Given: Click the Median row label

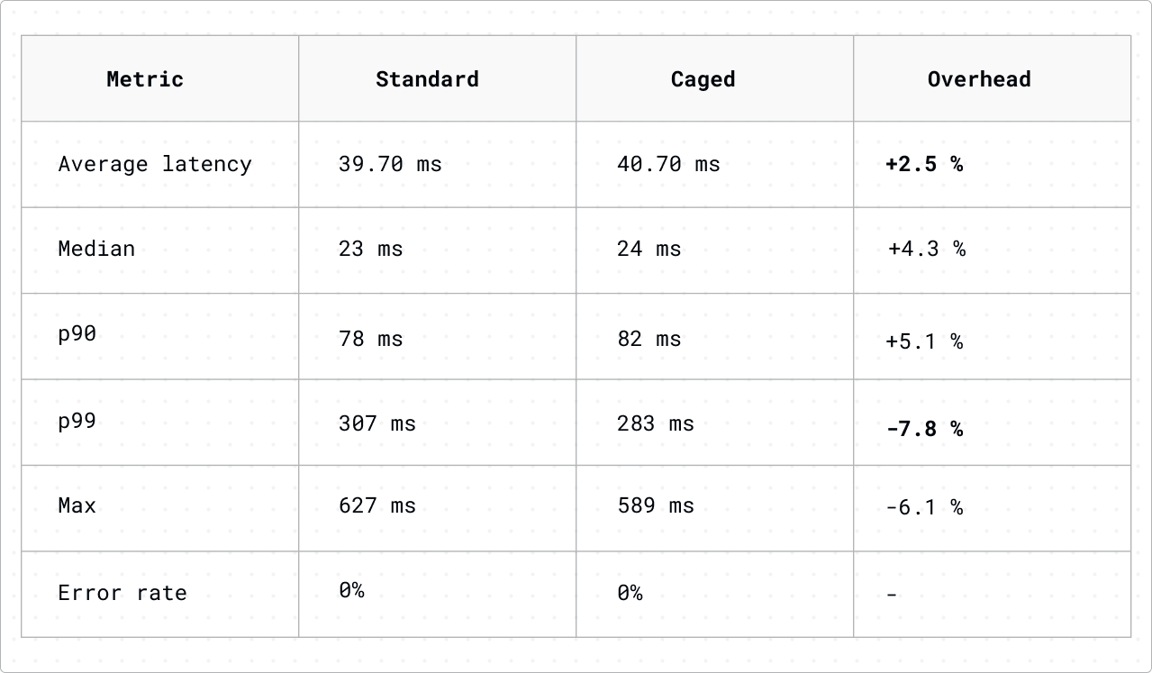Looking at the screenshot, I should click(x=96, y=249).
